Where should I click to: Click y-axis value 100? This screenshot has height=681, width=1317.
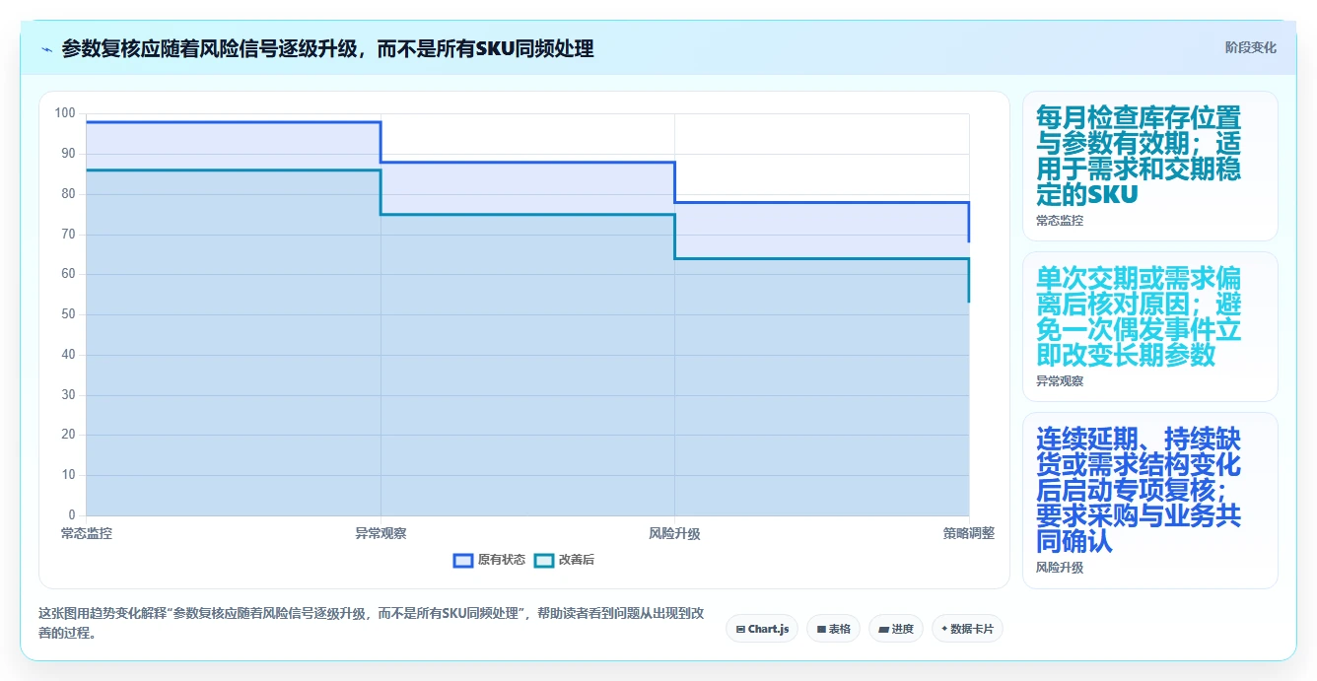(65, 113)
